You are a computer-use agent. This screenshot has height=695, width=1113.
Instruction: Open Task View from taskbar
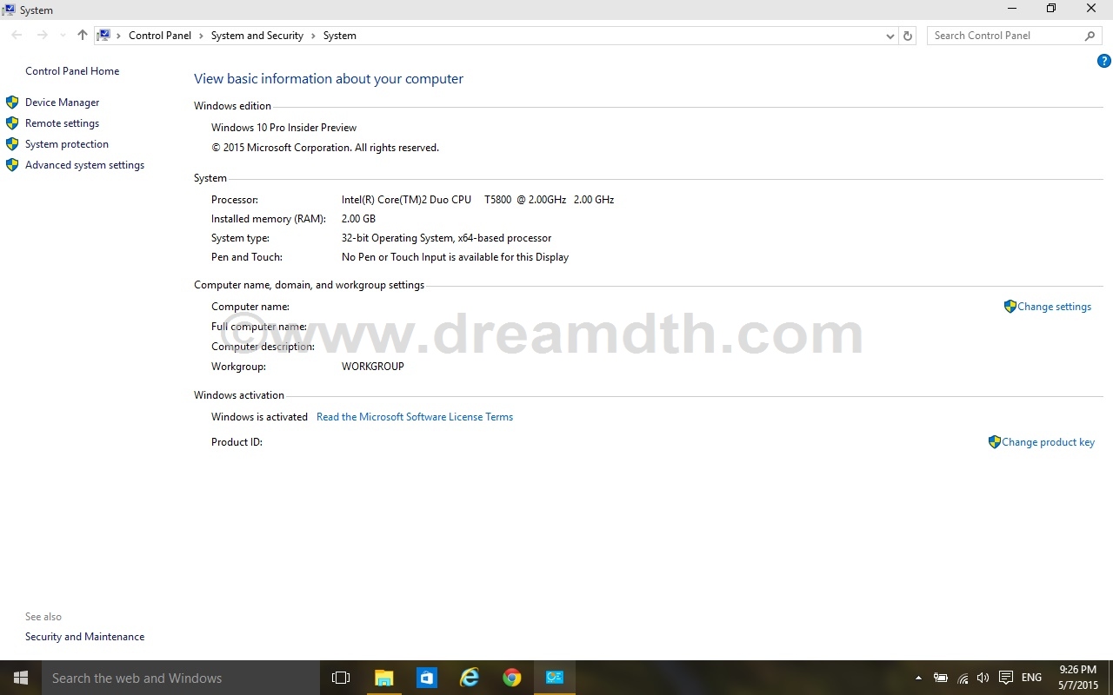click(x=341, y=678)
